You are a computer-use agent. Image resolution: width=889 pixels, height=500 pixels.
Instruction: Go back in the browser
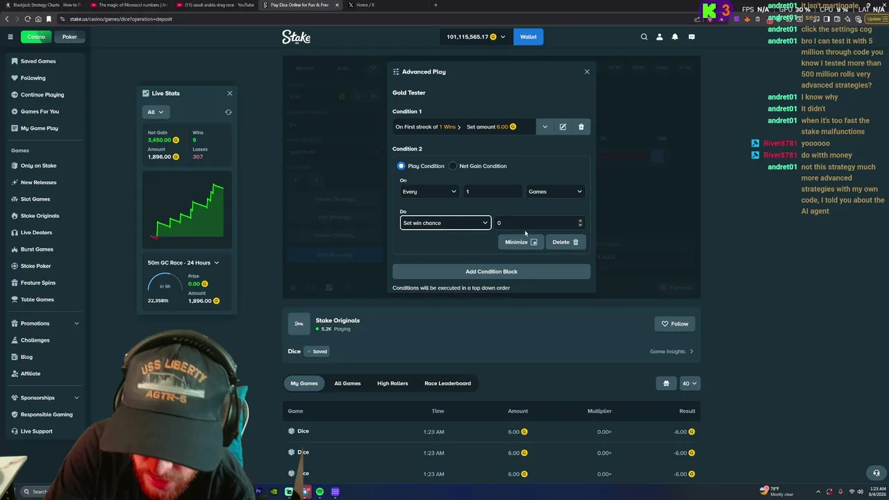pos(7,19)
